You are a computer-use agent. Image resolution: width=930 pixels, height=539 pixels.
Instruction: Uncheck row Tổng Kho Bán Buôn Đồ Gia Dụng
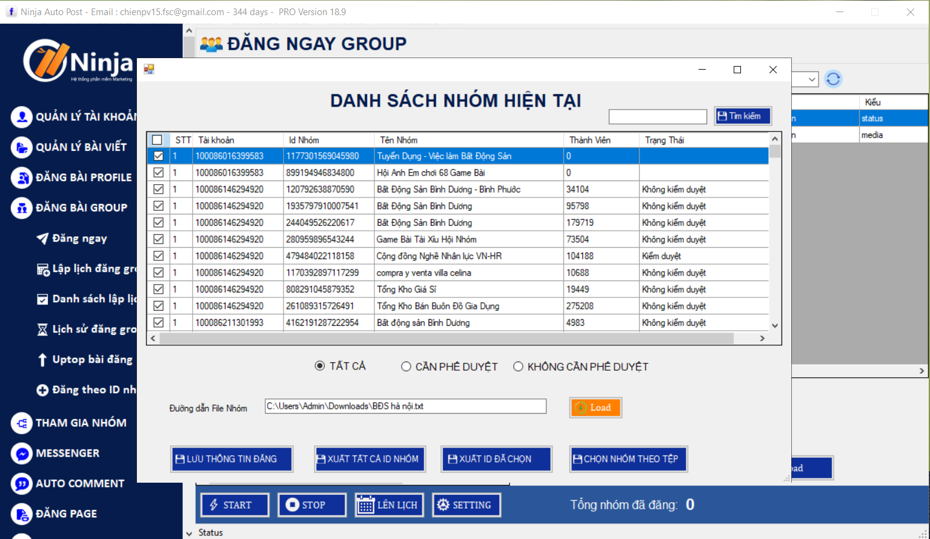(x=158, y=306)
